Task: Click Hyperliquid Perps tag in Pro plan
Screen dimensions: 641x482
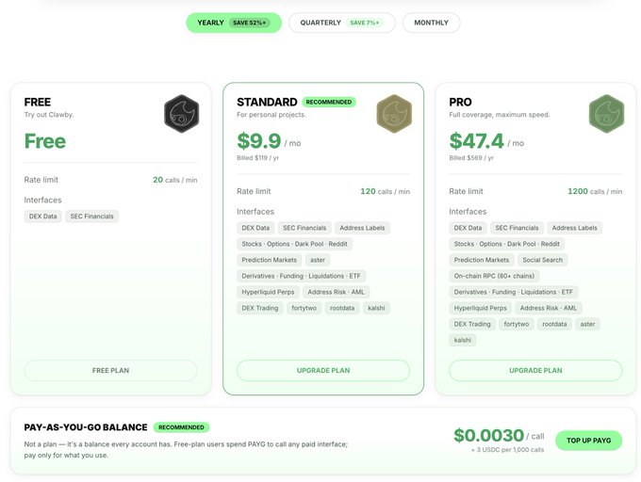Action: pos(481,308)
